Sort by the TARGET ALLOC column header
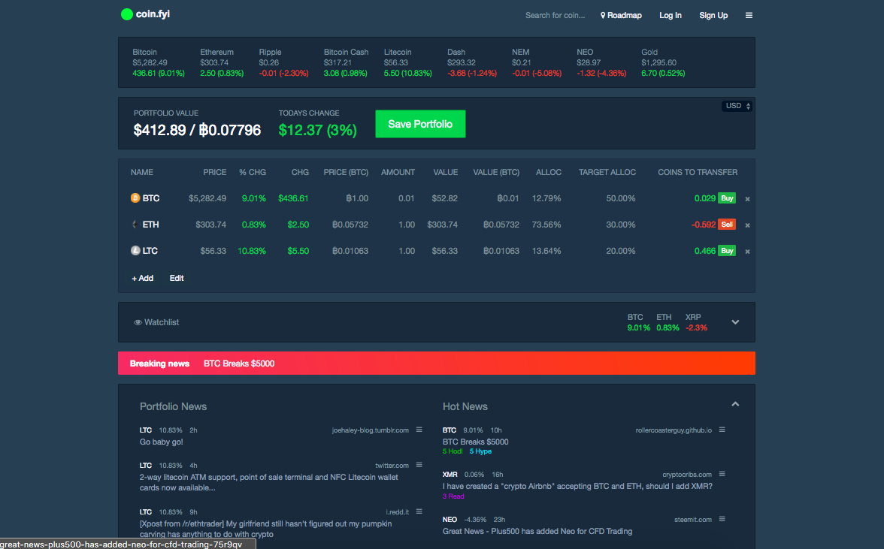The height and width of the screenshot is (549, 884). [607, 172]
